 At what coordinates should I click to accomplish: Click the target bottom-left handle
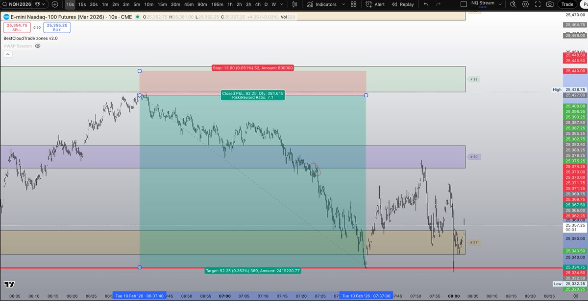[140, 267]
